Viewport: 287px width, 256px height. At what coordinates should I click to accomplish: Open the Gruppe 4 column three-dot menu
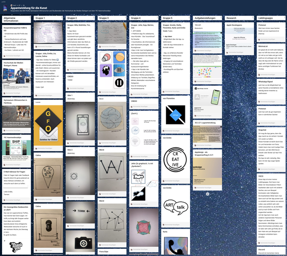157,18
